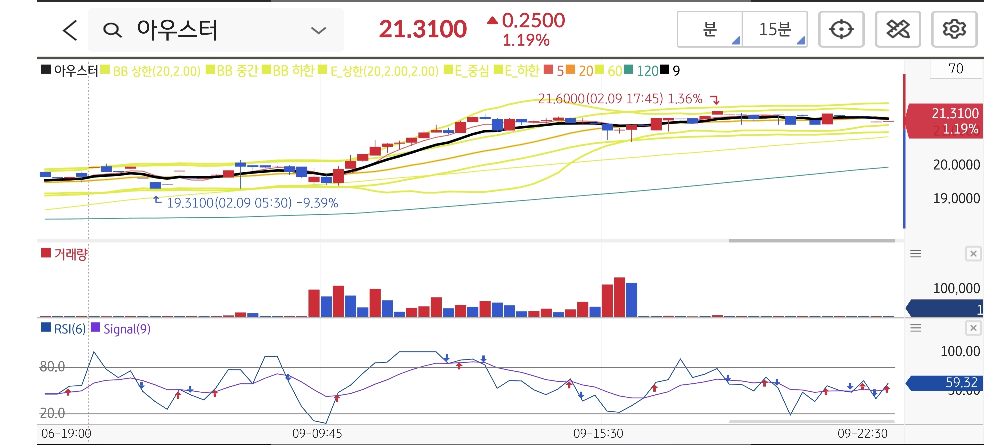
Task: Click the 70 candle count box
Action: coord(955,69)
